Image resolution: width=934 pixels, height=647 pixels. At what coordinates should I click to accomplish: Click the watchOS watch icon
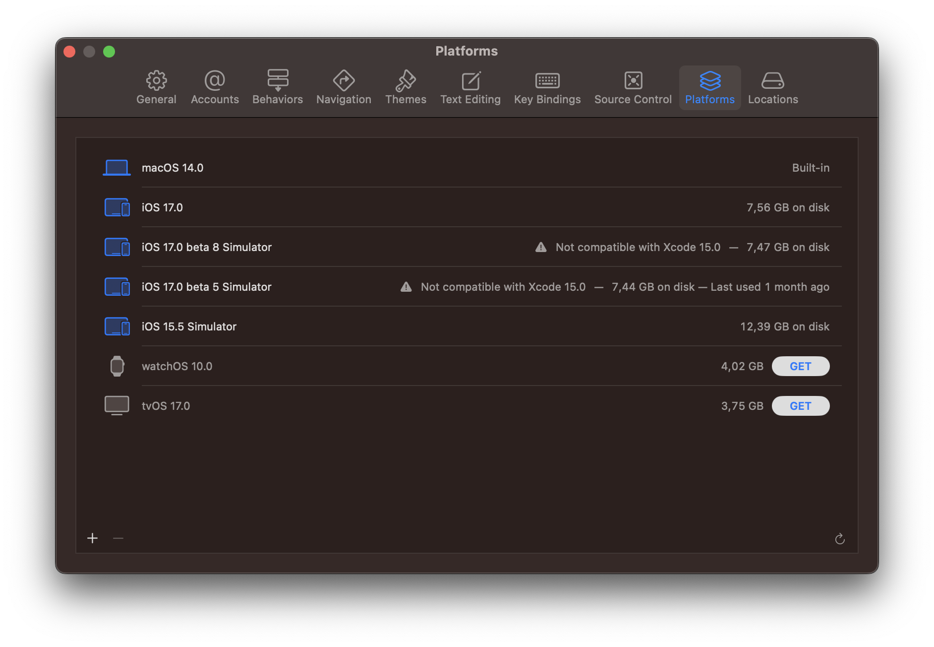pyautogui.click(x=117, y=366)
